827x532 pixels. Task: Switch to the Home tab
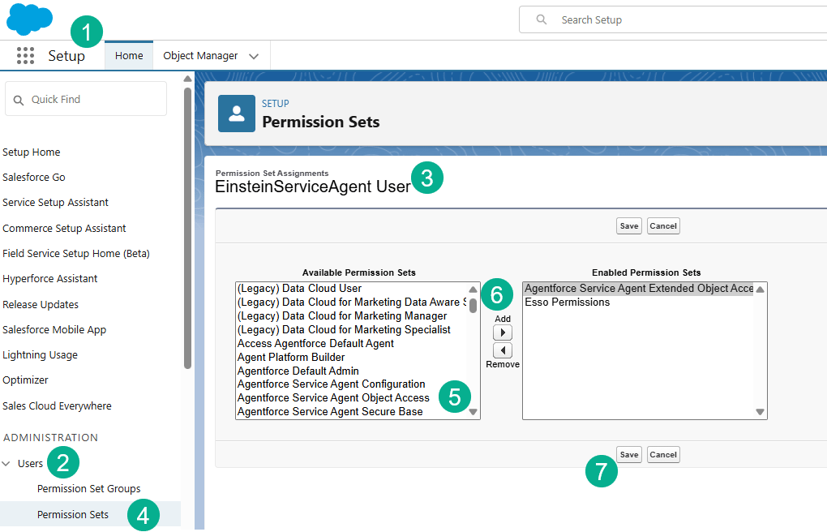click(x=129, y=56)
